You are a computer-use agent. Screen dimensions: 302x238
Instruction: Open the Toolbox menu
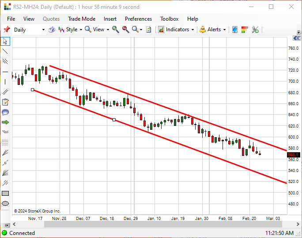tap(169, 19)
